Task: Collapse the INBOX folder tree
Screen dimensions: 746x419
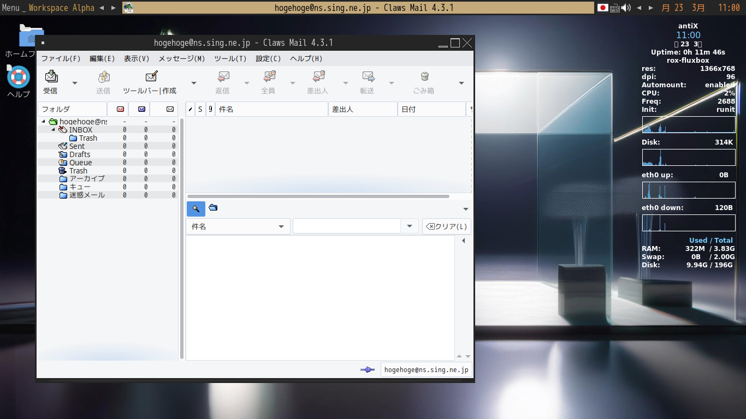Action: click(54, 130)
